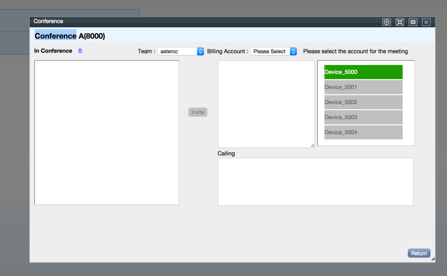
Task: Click the circular square icon in Conference title bar
Action: (x=386, y=22)
